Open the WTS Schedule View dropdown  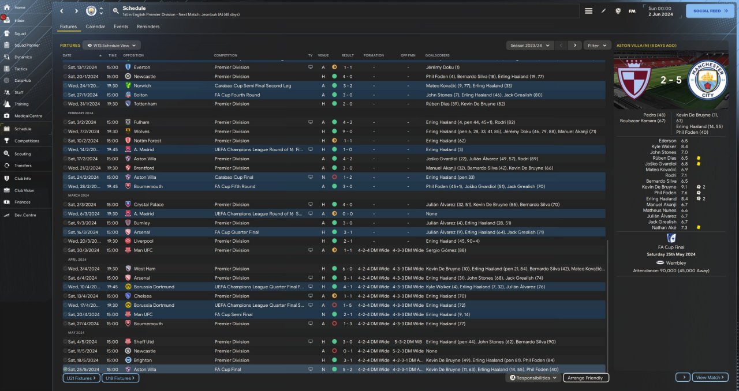[111, 45]
